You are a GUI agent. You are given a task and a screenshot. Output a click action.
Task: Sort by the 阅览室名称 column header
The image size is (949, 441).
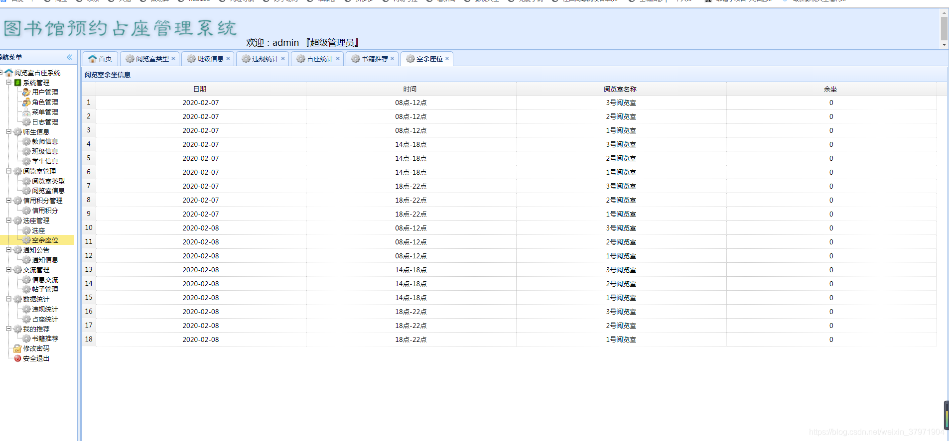(x=621, y=89)
